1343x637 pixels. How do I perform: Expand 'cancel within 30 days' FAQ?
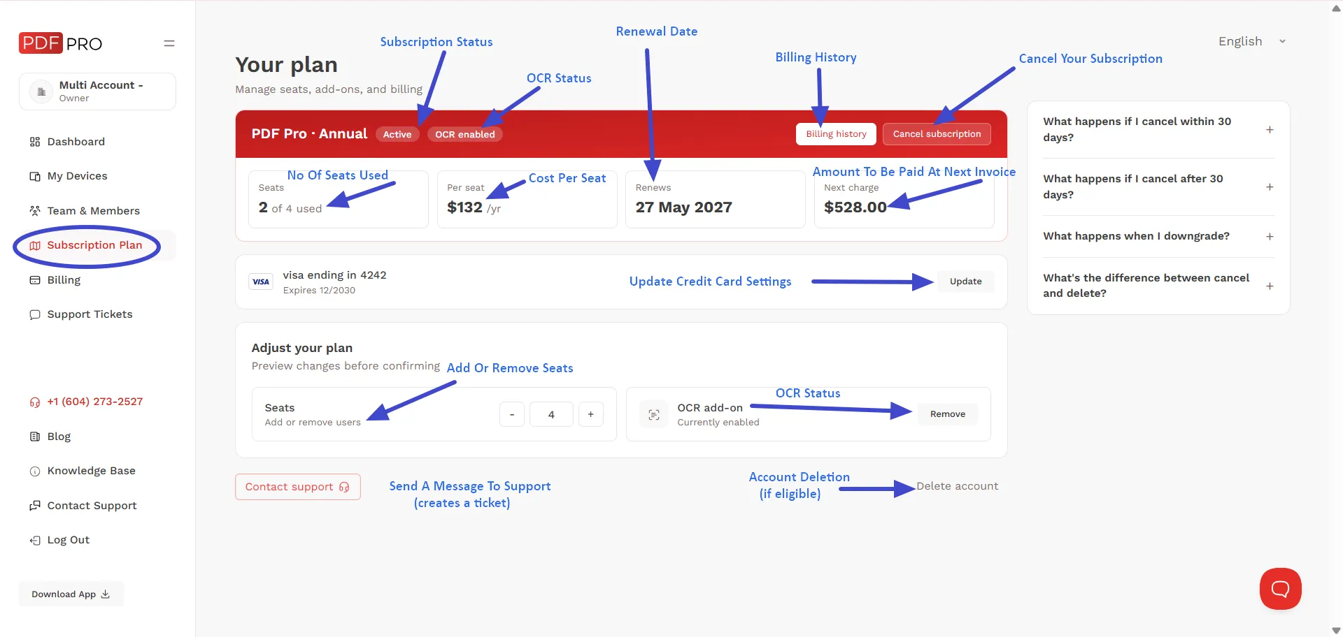1158,130
